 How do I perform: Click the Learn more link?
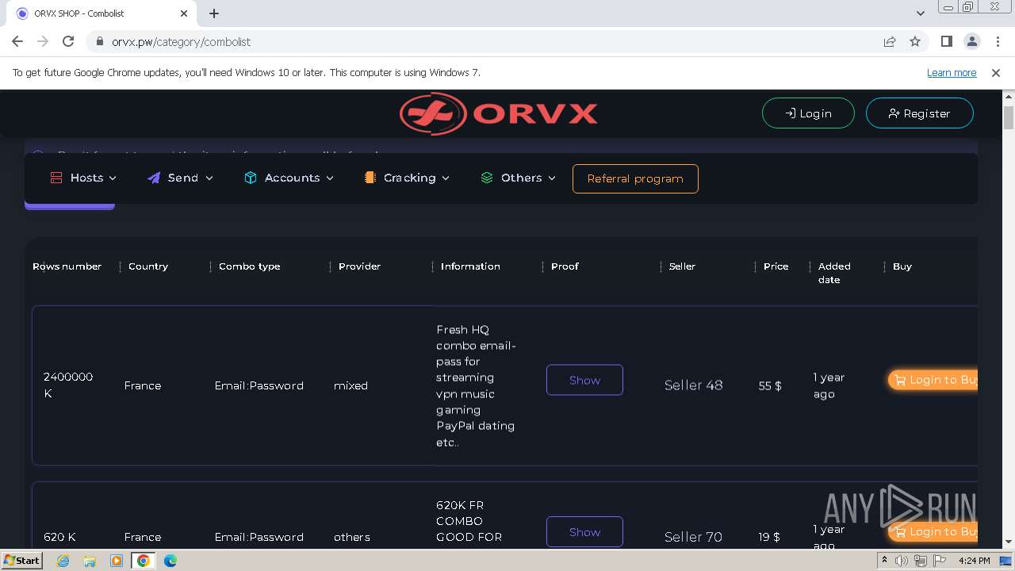coord(952,72)
